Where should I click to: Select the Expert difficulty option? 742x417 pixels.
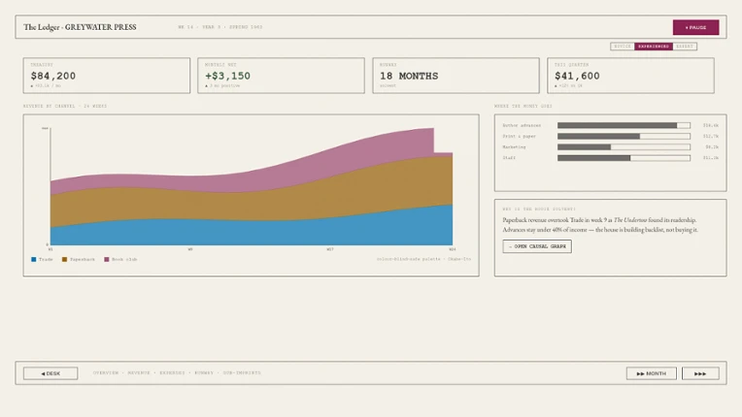[x=685, y=47]
